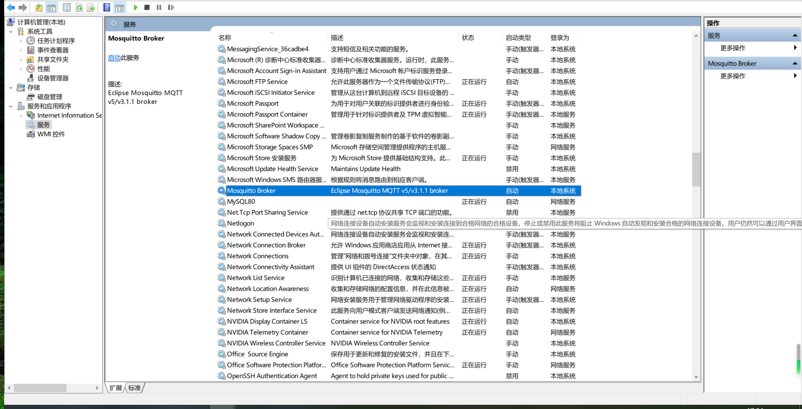Click gear icon of Office Source Engine
The image size is (802, 409).
pos(221,354)
